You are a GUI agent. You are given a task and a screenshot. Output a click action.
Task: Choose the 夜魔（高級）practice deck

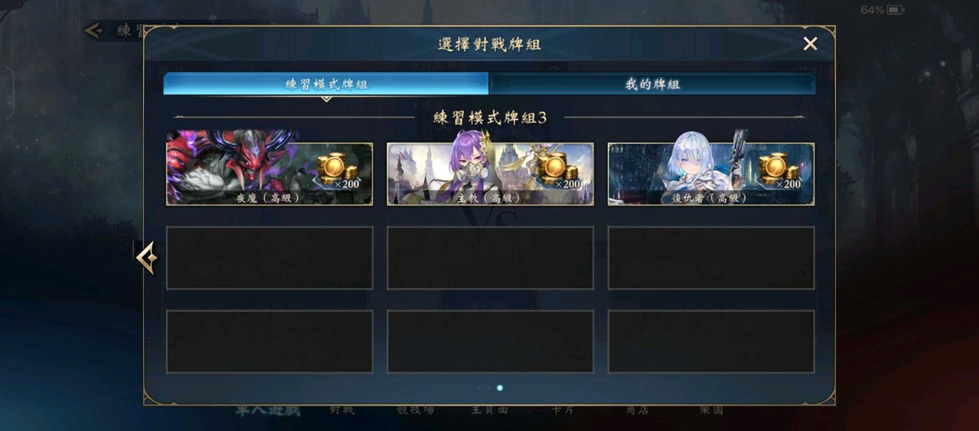269,174
